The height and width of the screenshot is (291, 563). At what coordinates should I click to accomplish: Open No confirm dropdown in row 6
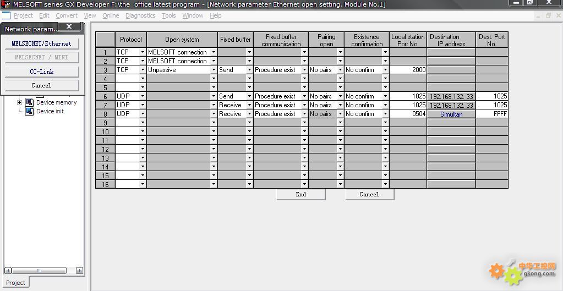coord(385,96)
